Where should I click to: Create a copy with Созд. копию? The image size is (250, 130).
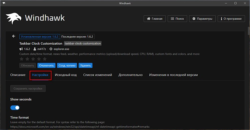67,65
